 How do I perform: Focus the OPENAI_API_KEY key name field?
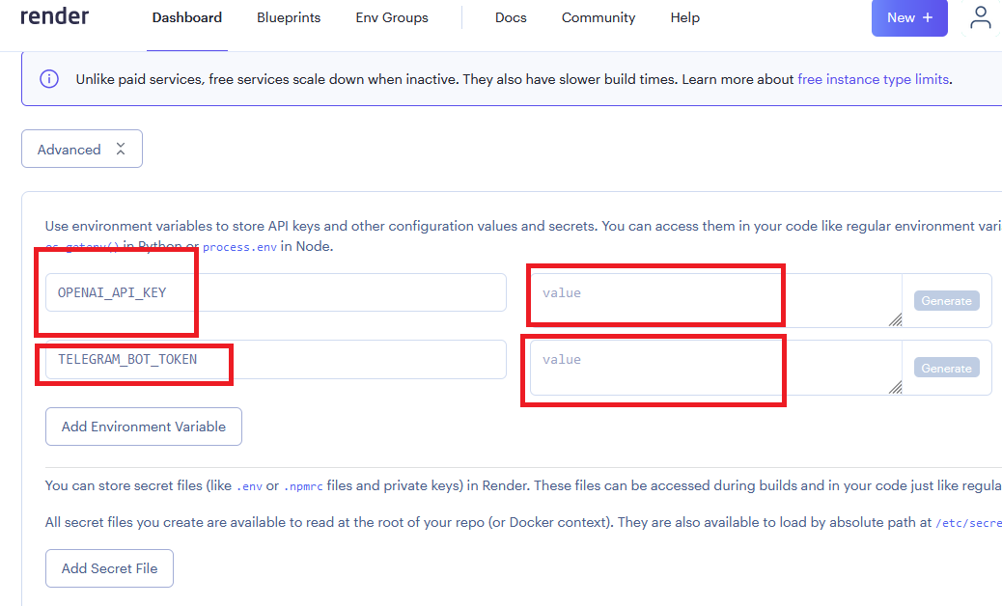pos(276,292)
